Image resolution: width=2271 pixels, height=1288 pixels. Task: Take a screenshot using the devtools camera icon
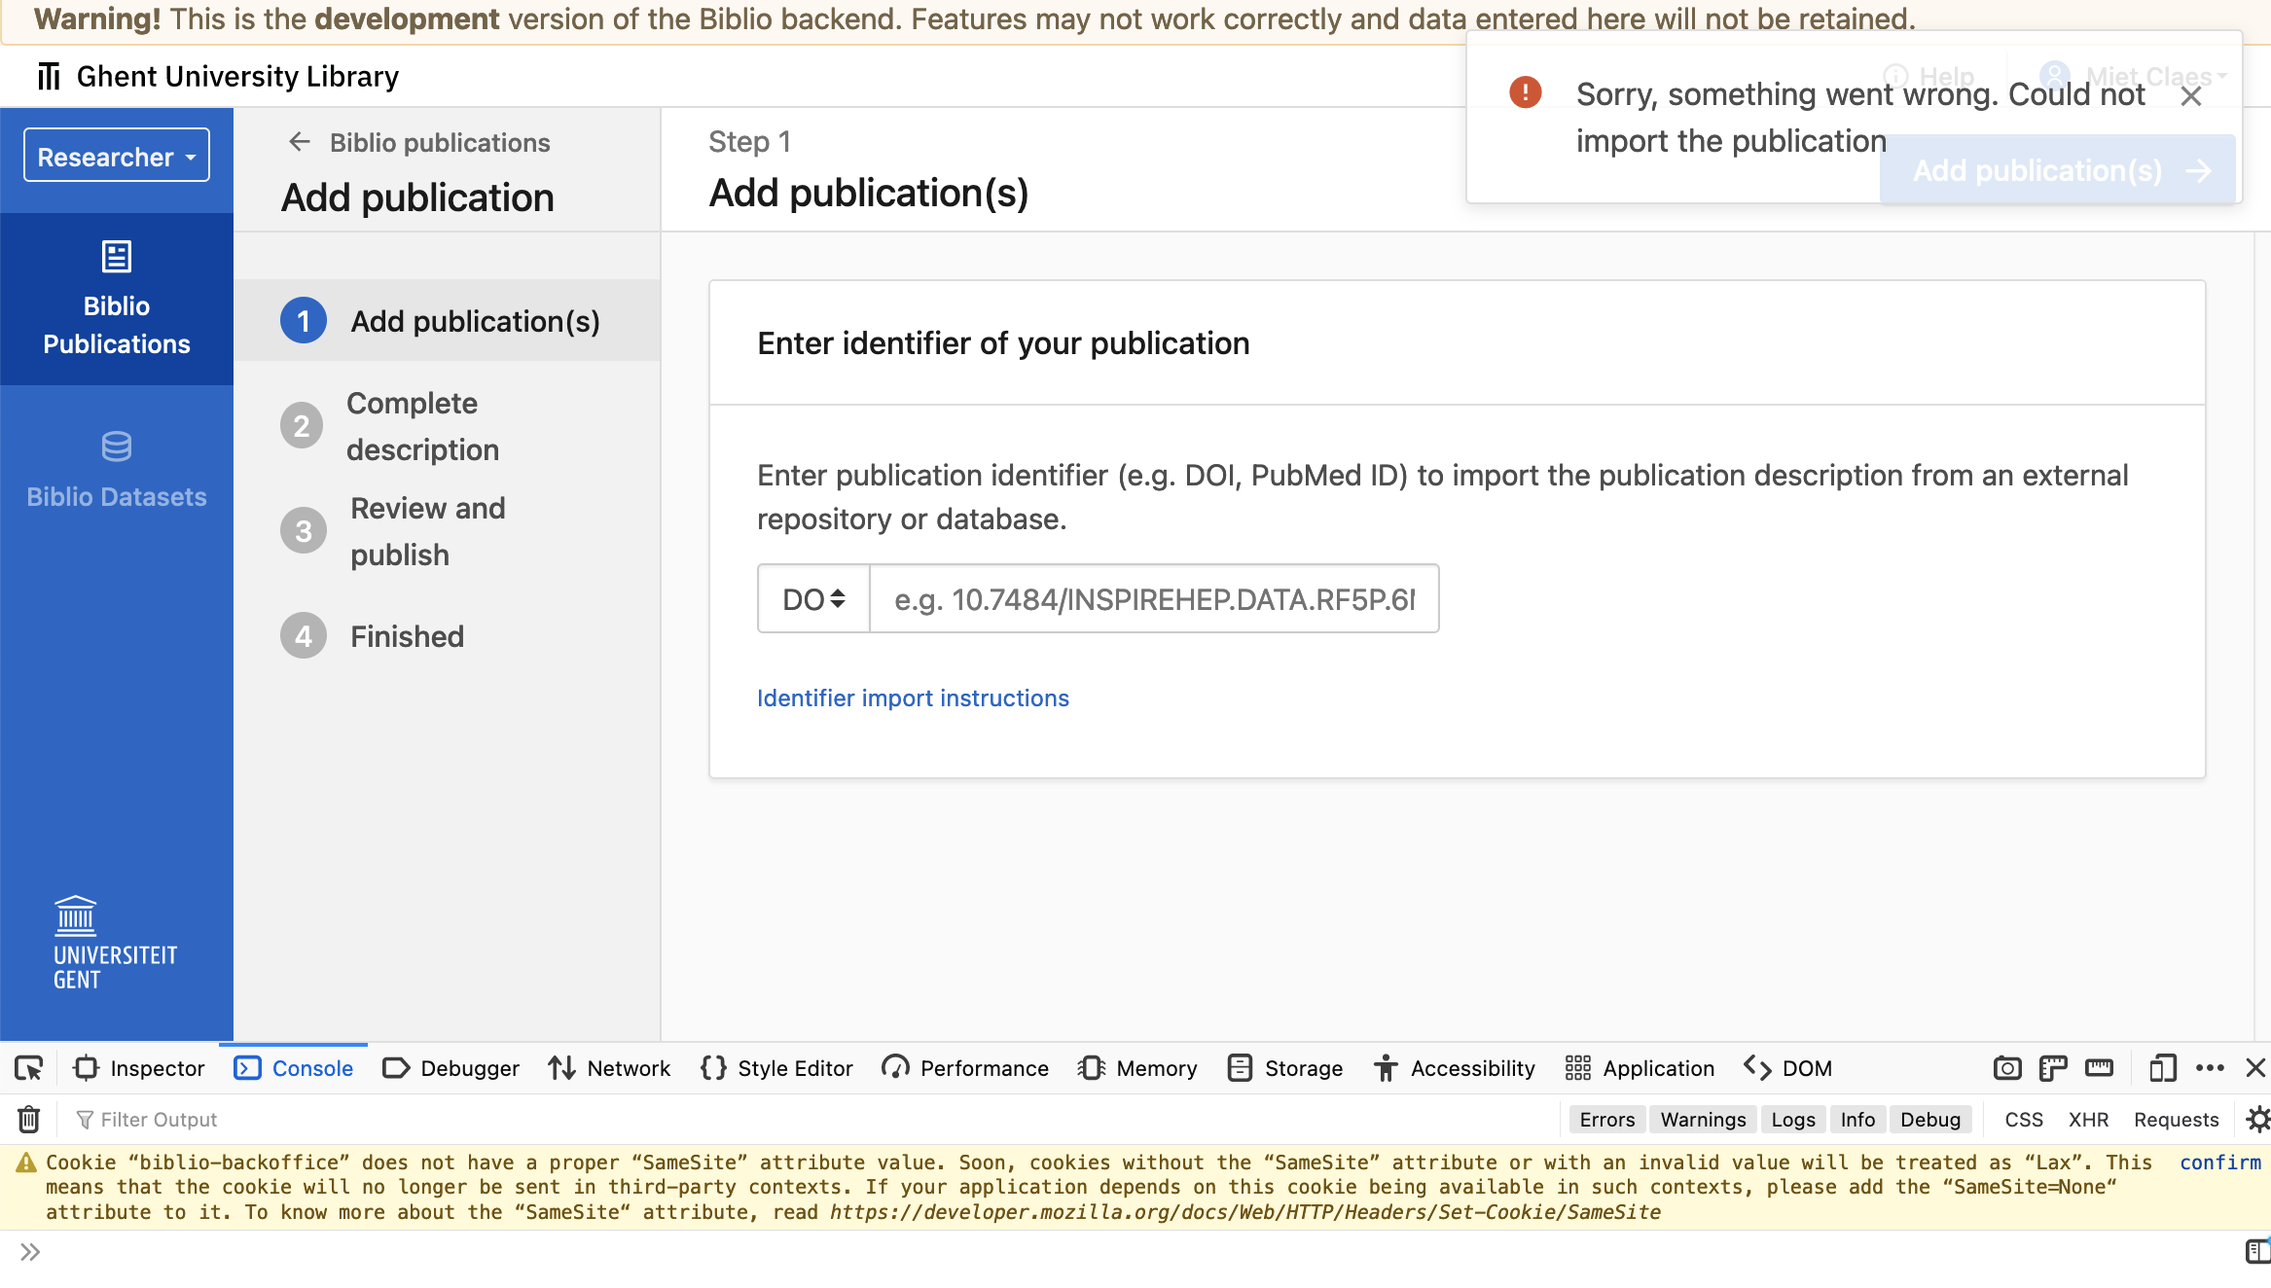click(x=2007, y=1067)
